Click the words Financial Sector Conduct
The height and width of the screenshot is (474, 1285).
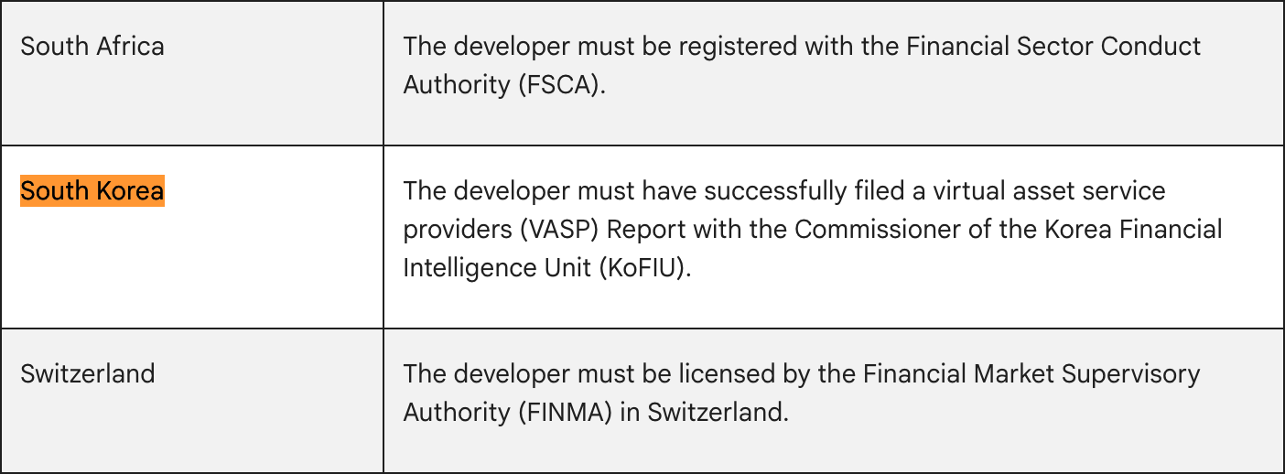[x=1053, y=47]
